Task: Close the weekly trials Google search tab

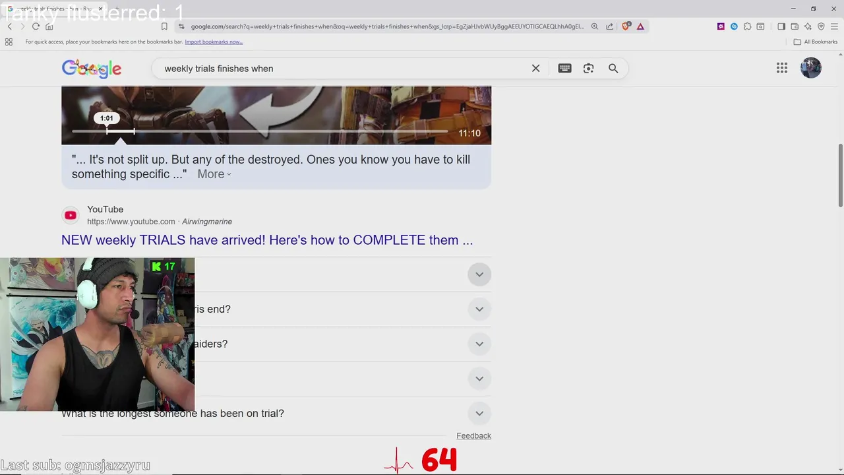Action: 102,9
